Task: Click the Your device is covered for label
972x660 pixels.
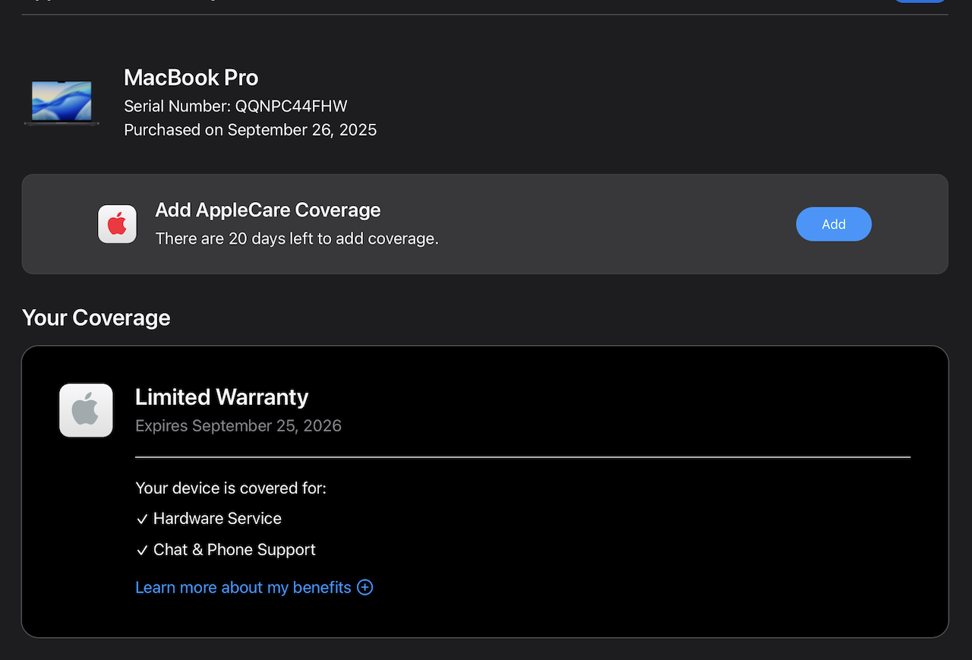Action: (231, 488)
